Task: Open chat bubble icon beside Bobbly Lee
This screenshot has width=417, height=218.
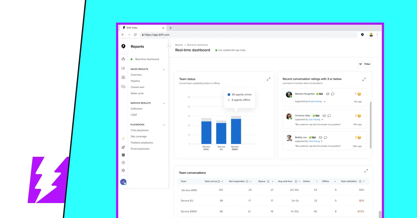Action: click(x=325, y=137)
